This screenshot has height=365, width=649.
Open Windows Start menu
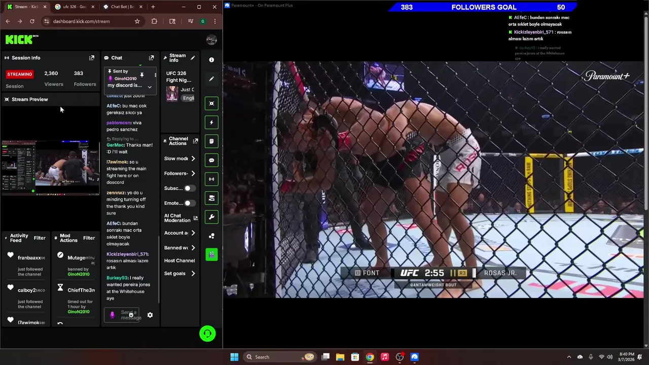click(x=234, y=357)
